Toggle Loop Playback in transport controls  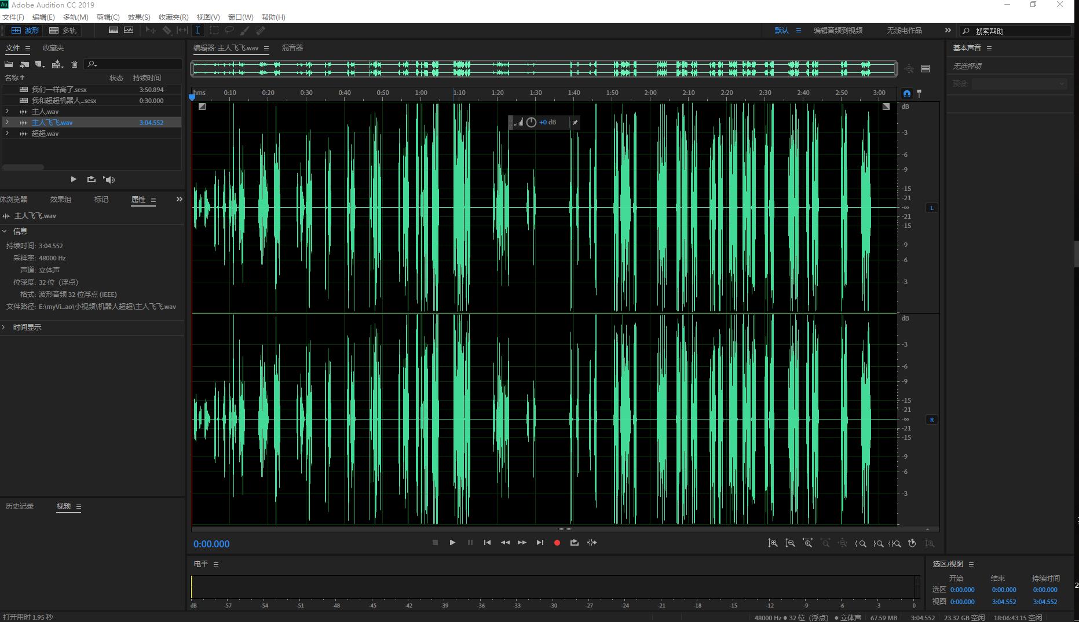tap(574, 543)
